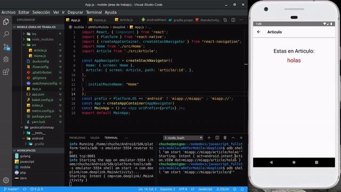Open notifications bell in status bar
The width and height of the screenshot is (341, 192).
click(x=242, y=189)
